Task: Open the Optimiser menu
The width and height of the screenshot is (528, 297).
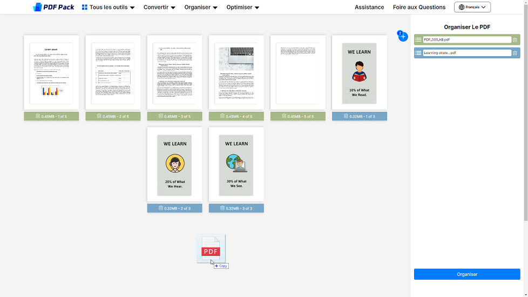Action: (x=243, y=8)
